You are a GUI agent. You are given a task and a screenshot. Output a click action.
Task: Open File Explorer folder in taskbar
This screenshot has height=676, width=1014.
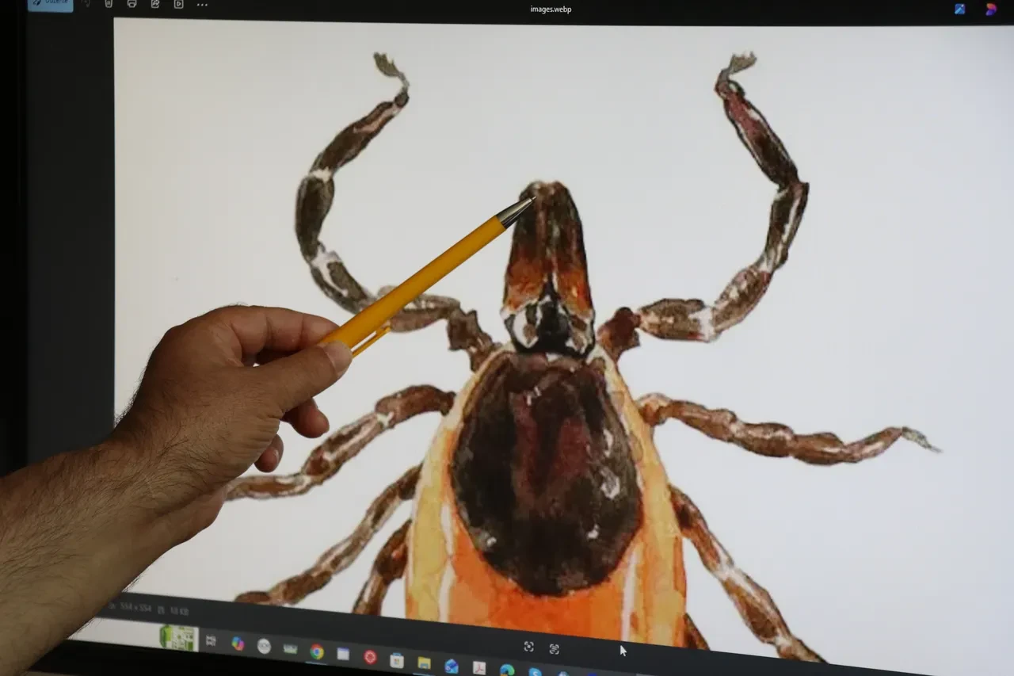click(424, 663)
